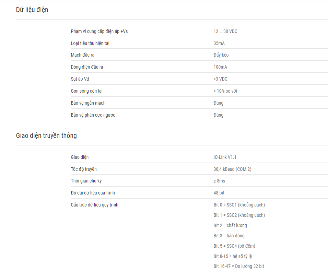328x272 pixels.
Task: Select the 'IO-Link V1.1' interface value
Action: [225, 157]
